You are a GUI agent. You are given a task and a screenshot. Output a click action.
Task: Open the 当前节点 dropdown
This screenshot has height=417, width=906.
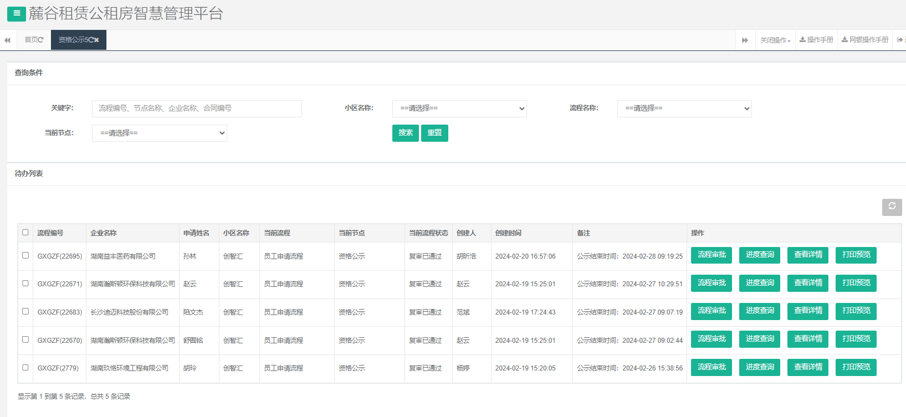point(160,133)
